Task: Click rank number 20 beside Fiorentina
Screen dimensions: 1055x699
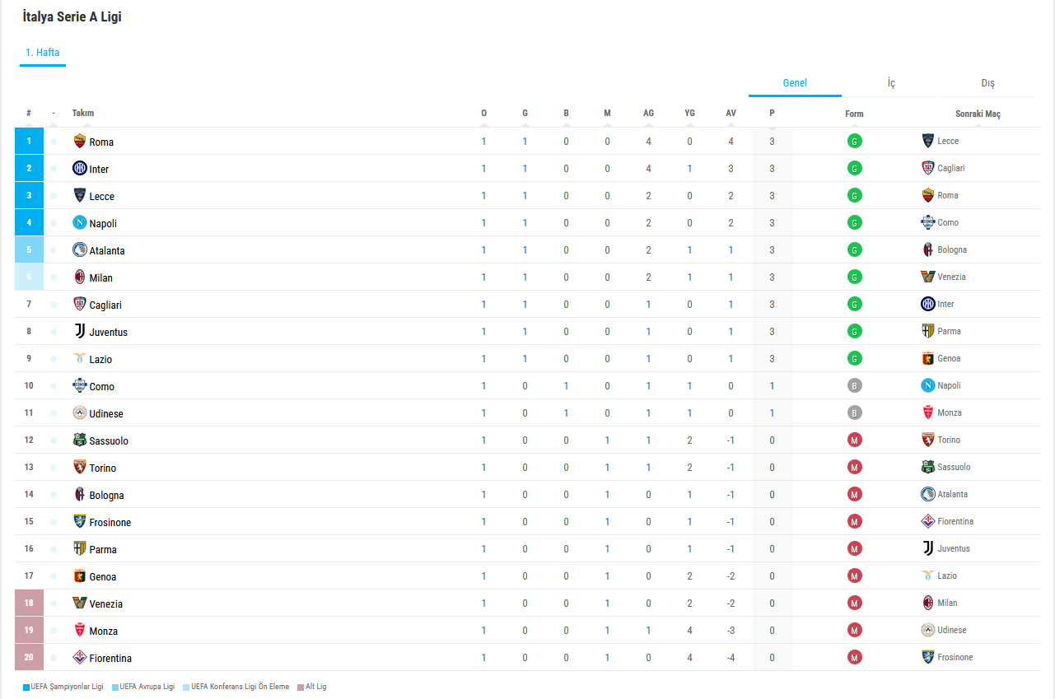Action: [x=29, y=657]
